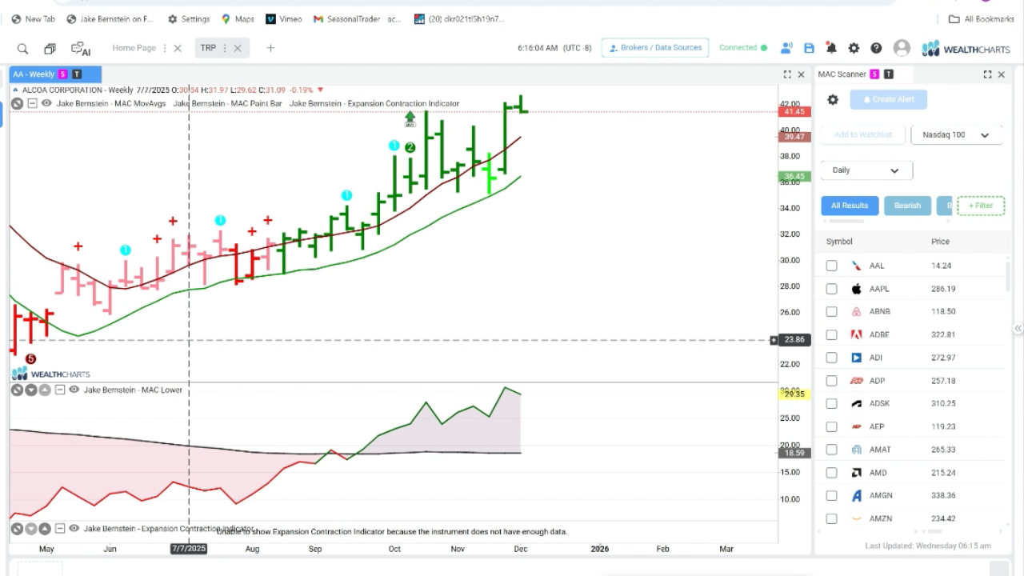1024x576 pixels.
Task: Click the + Filter button
Action: 981,206
